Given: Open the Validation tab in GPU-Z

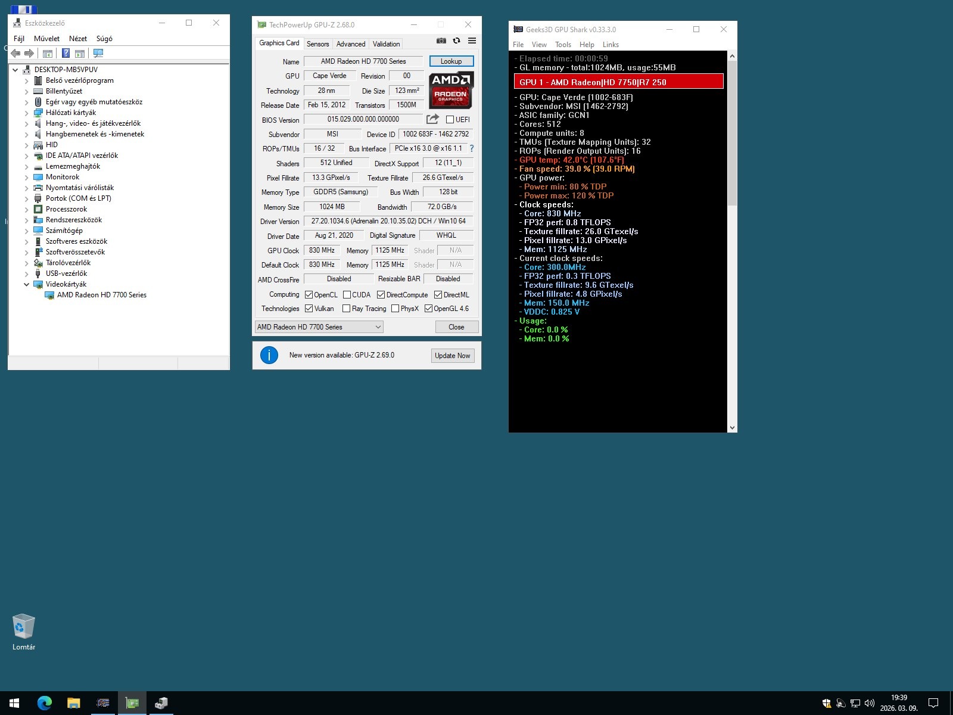Looking at the screenshot, I should [x=387, y=44].
